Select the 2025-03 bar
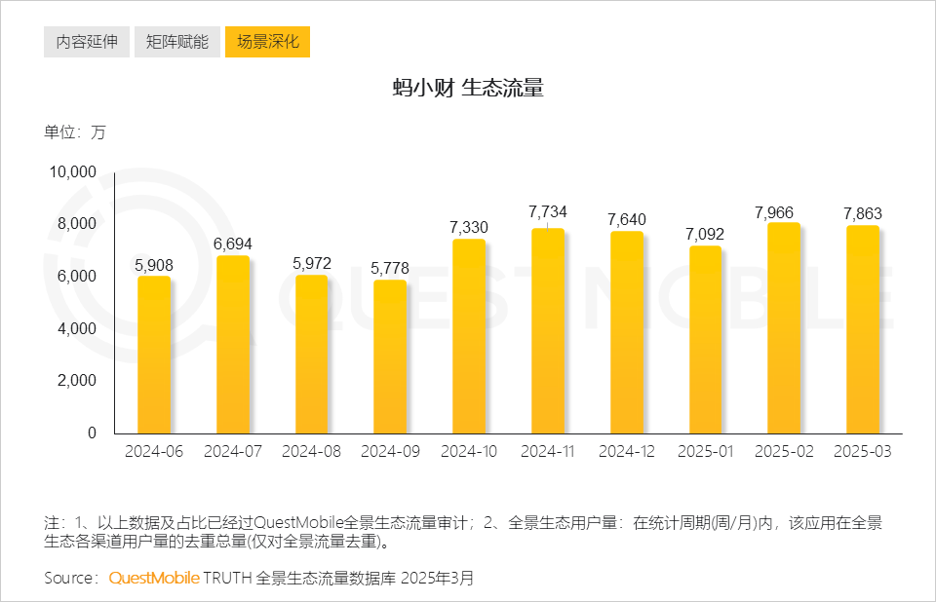 pyautogui.click(x=863, y=329)
